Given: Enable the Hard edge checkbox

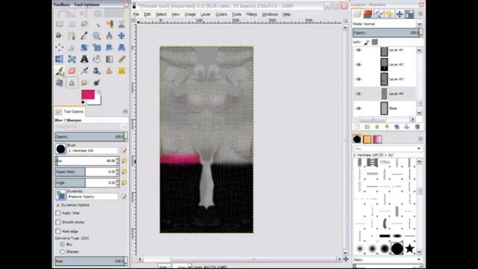Looking at the screenshot, I should click(x=58, y=231).
